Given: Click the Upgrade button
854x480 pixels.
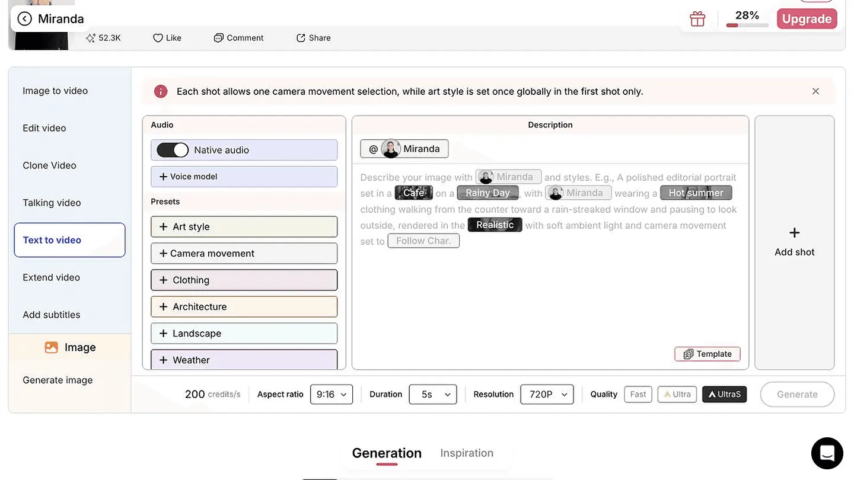Looking at the screenshot, I should (807, 19).
